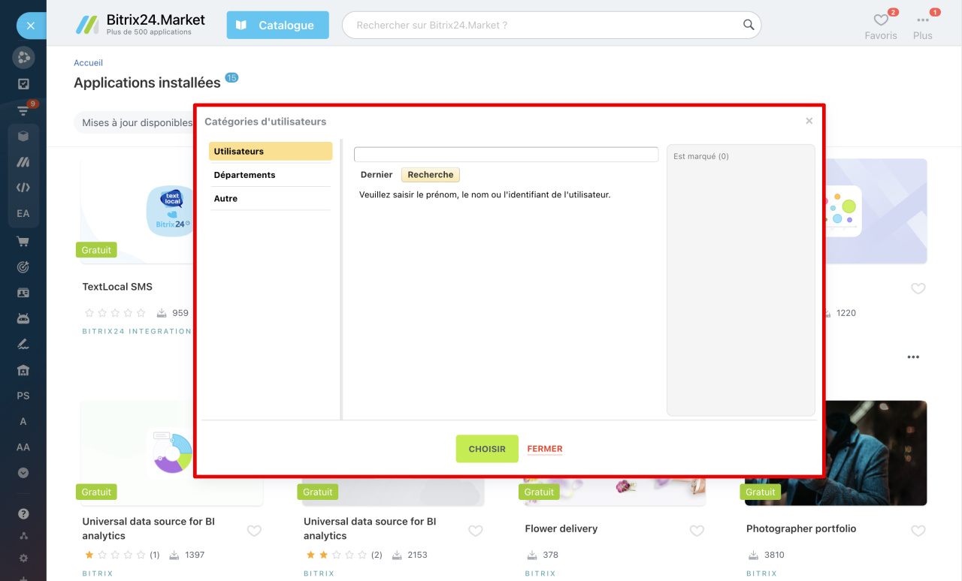Screen dimensions: 962x581
Task: Click the search magnifier icon
Action: point(749,25)
